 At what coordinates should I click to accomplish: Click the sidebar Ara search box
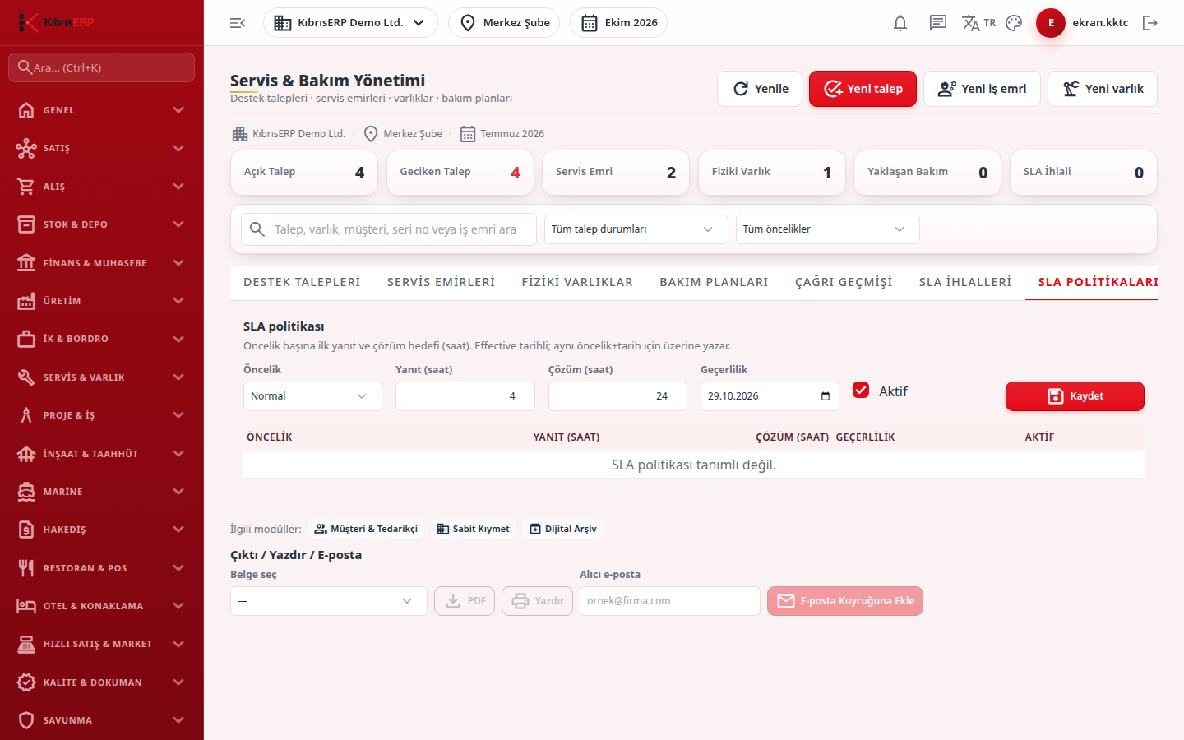tap(102, 67)
